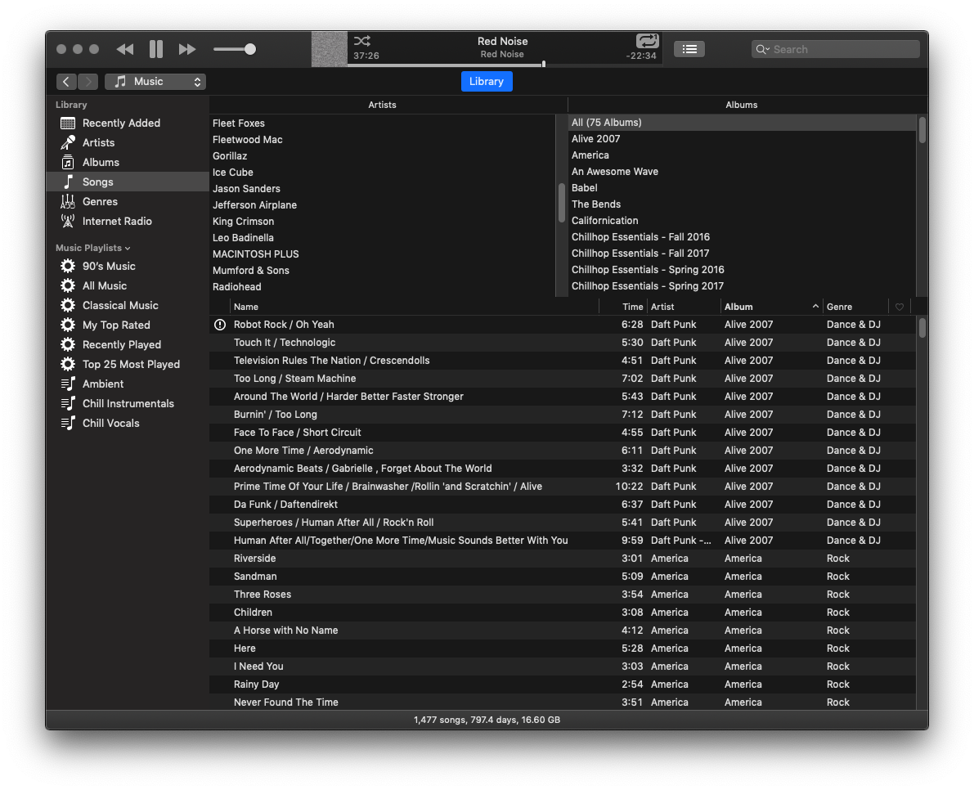Open the All Music smart playlist

pyautogui.click(x=128, y=285)
